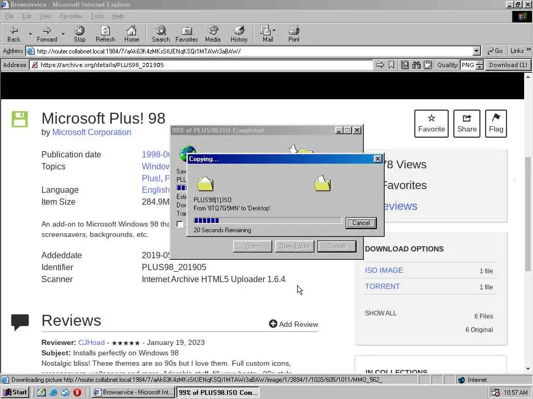Open the View menu
533x399 pixels.
(45, 16)
